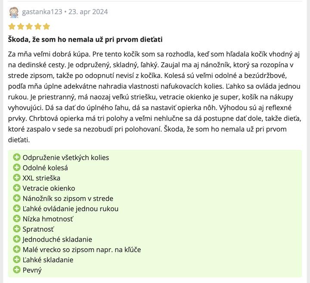Click plus icon next to Spratnosť
The width and height of the screenshot is (310, 283).
17,229
